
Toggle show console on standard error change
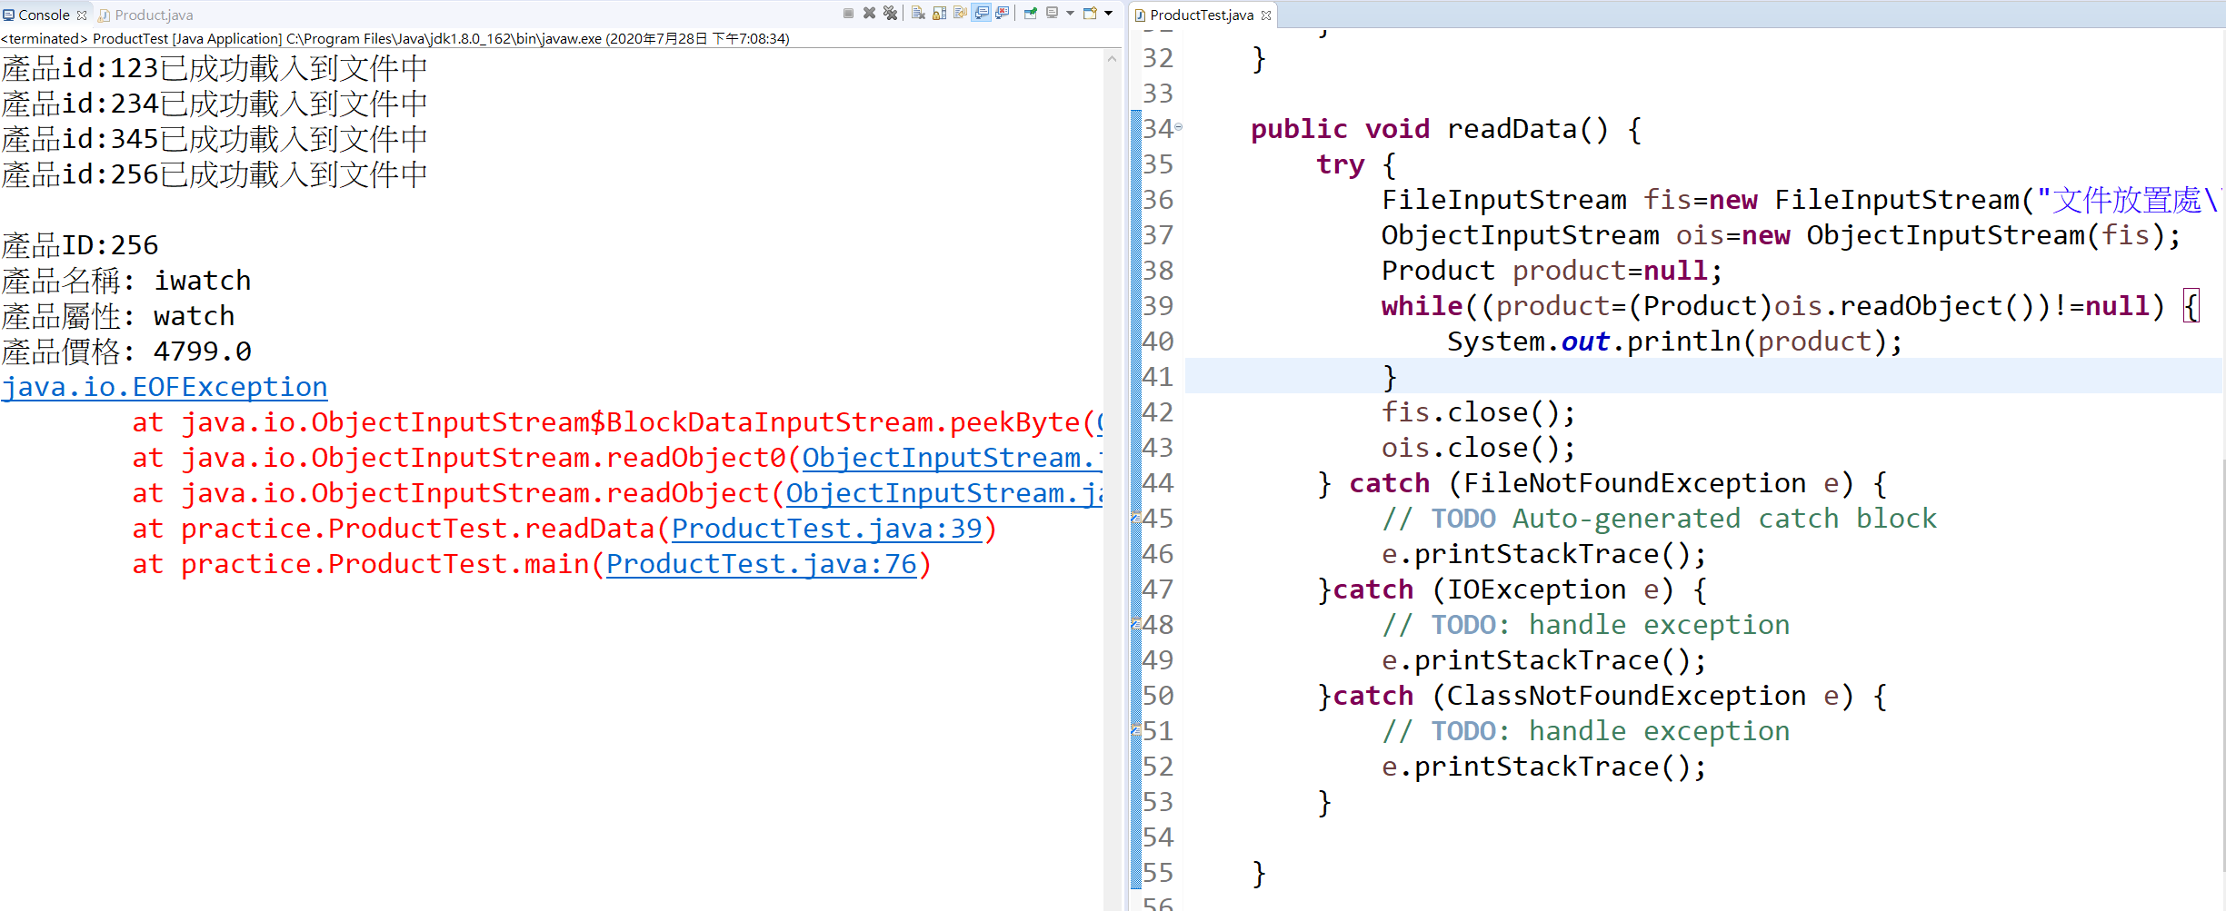click(1003, 14)
